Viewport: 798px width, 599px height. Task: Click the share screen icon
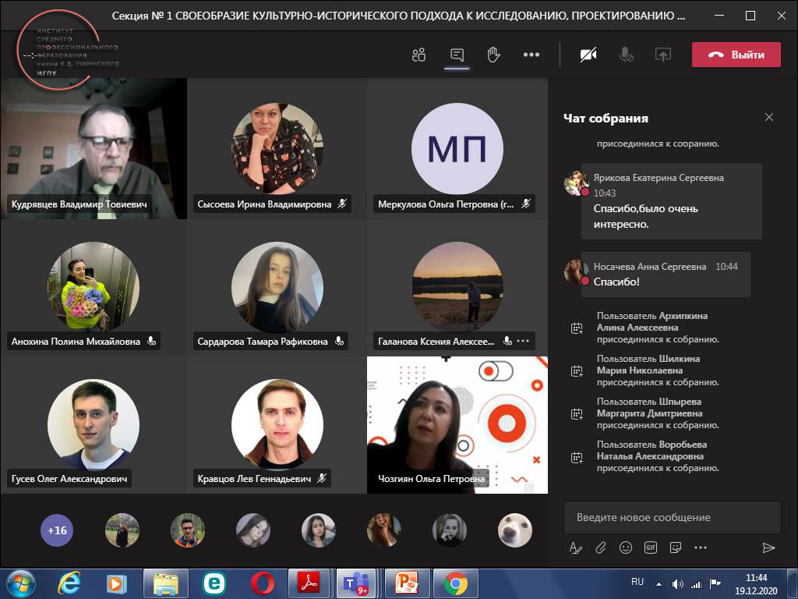pyautogui.click(x=663, y=55)
